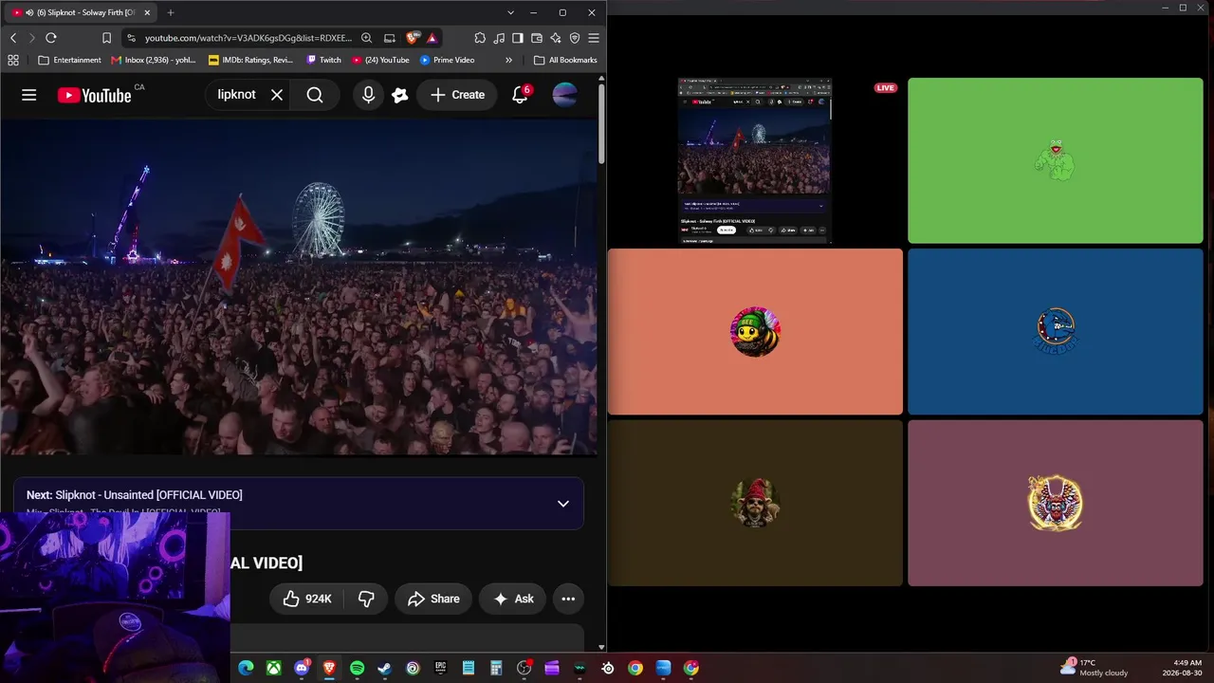Close the Slipknot YouTube tab

(147, 12)
